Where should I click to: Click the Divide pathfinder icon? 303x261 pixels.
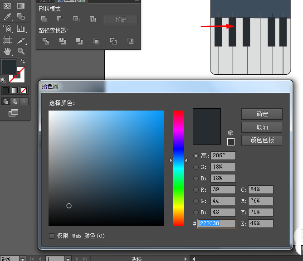45,41
